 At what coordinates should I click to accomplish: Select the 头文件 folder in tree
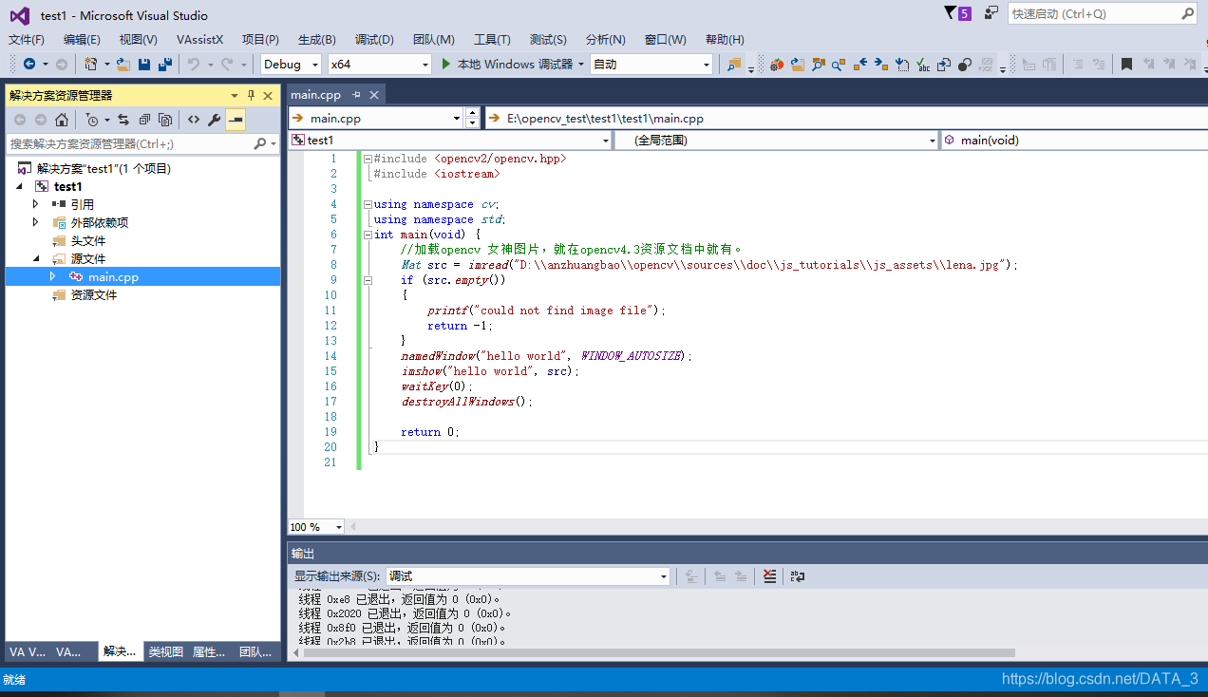[88, 240]
